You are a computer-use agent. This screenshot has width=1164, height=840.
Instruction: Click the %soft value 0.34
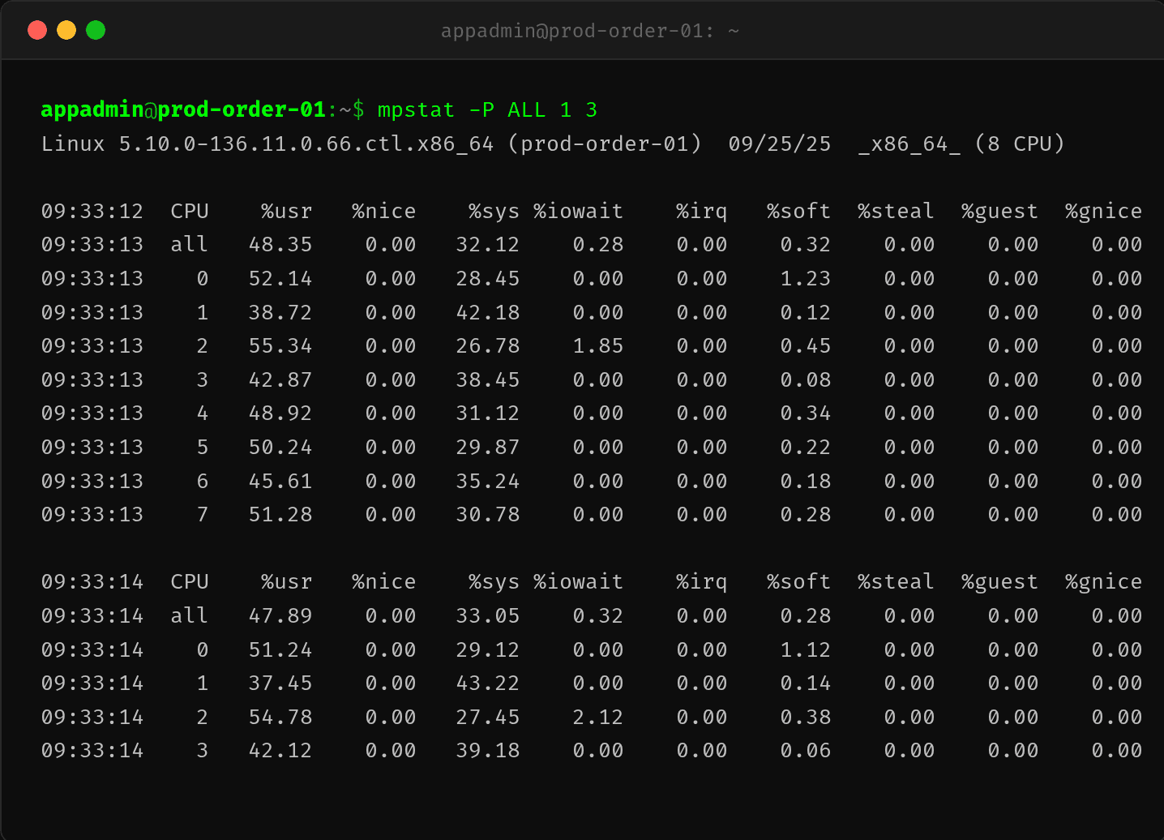805,413
